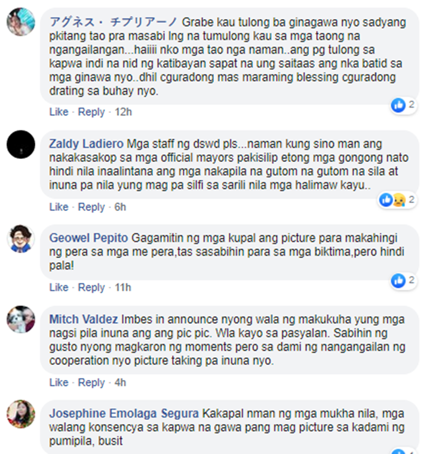
Task: Like Geowel Pepito's comment
Action: [x=59, y=287]
